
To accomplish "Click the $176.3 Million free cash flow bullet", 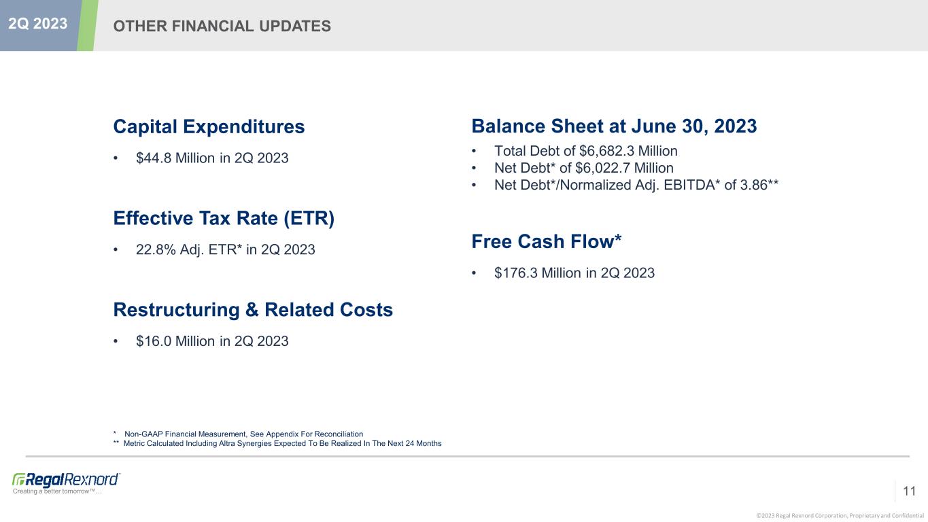I will click(x=574, y=273).
